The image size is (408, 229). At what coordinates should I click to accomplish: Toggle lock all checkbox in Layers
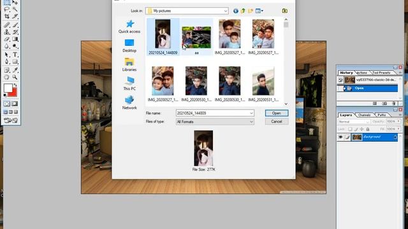[368, 129]
